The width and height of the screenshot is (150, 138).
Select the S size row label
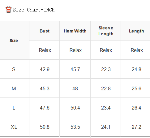14,69
